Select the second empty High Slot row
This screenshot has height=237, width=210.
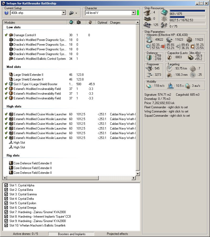pos(69,147)
